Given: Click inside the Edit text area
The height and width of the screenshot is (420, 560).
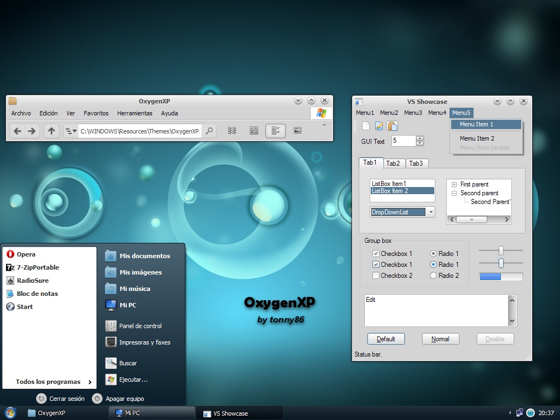Looking at the screenshot, I should coord(436,311).
